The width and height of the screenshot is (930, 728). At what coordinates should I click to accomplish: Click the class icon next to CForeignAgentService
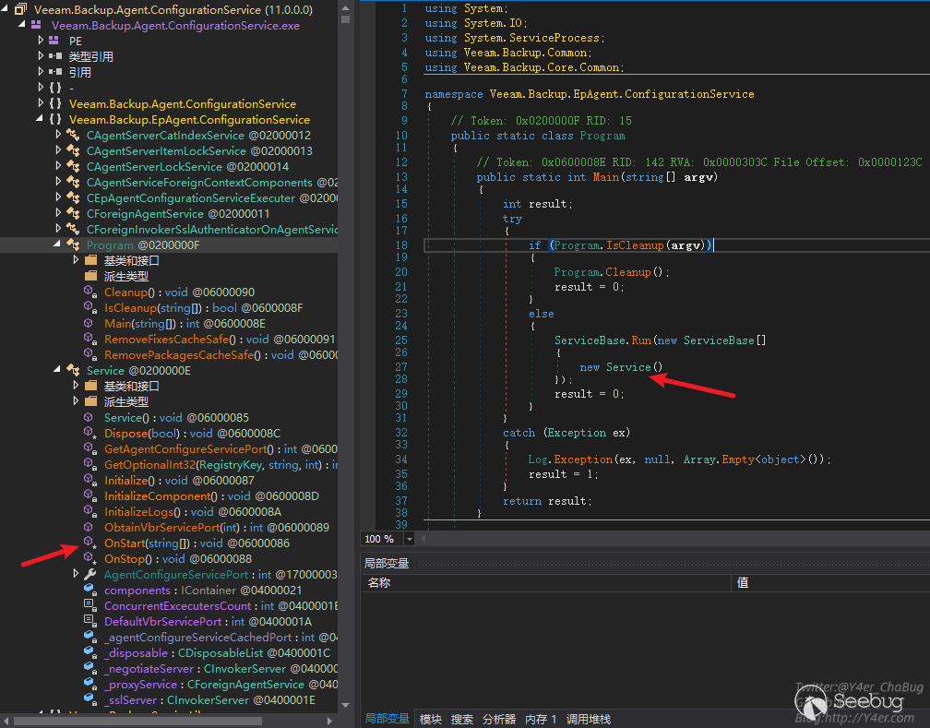pyautogui.click(x=73, y=213)
